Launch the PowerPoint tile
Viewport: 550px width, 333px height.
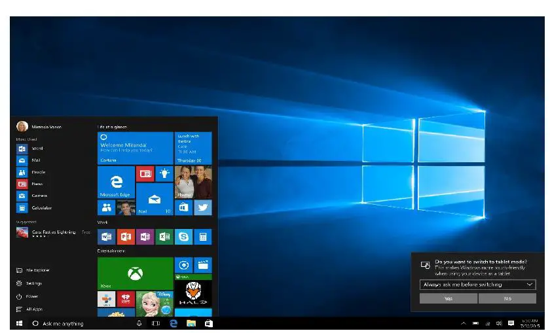click(x=126, y=237)
